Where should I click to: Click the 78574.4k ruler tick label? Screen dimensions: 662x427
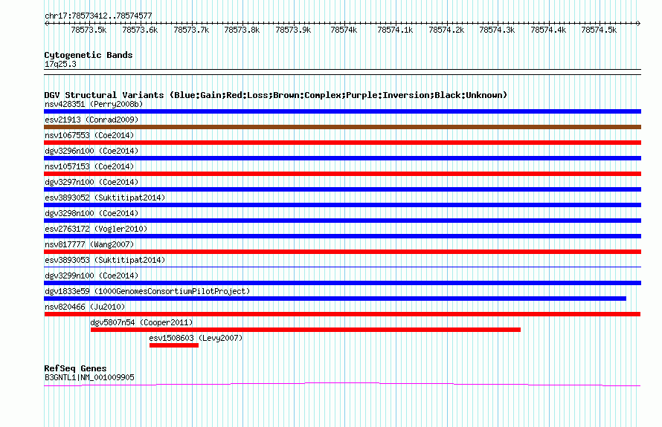[x=548, y=30]
